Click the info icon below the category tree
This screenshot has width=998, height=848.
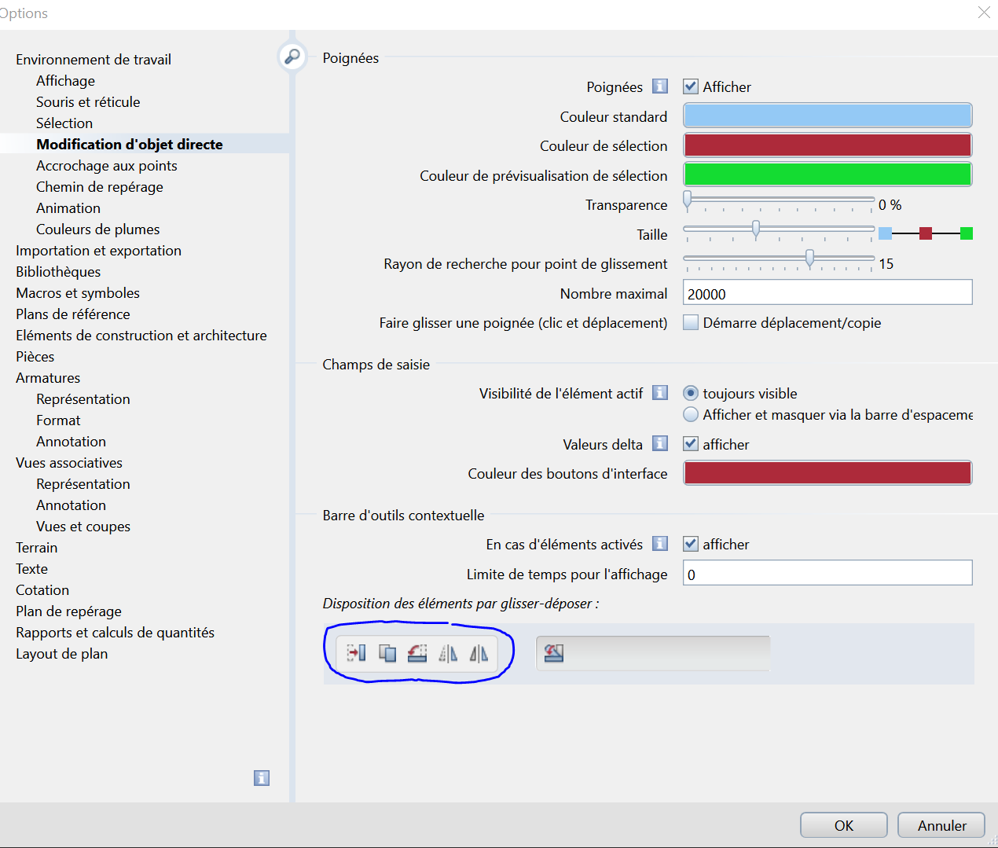click(262, 778)
